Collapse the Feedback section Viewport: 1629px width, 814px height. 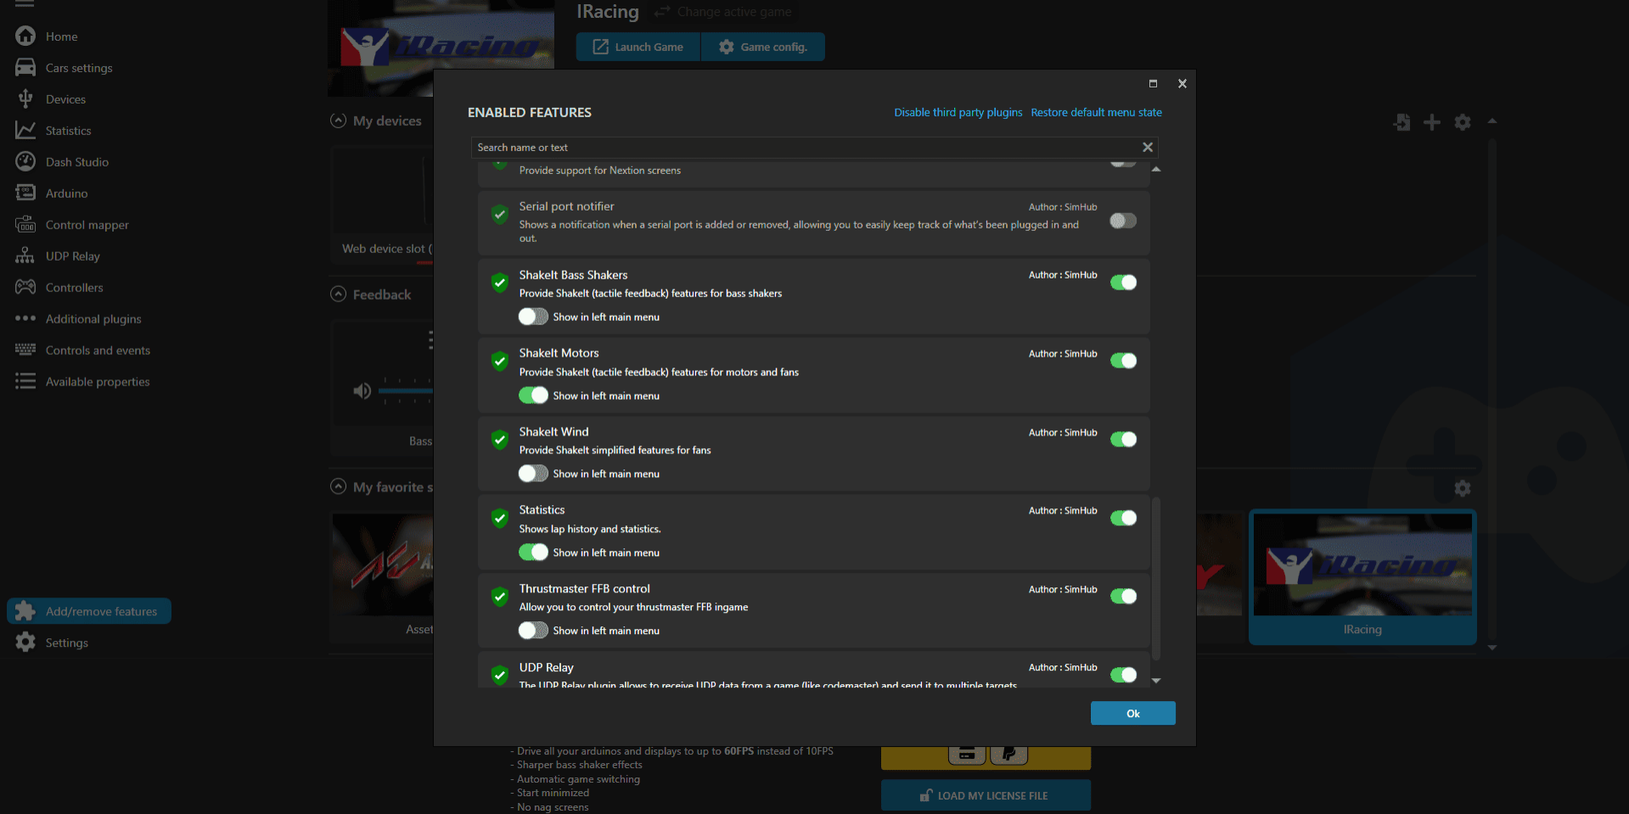[x=339, y=294]
